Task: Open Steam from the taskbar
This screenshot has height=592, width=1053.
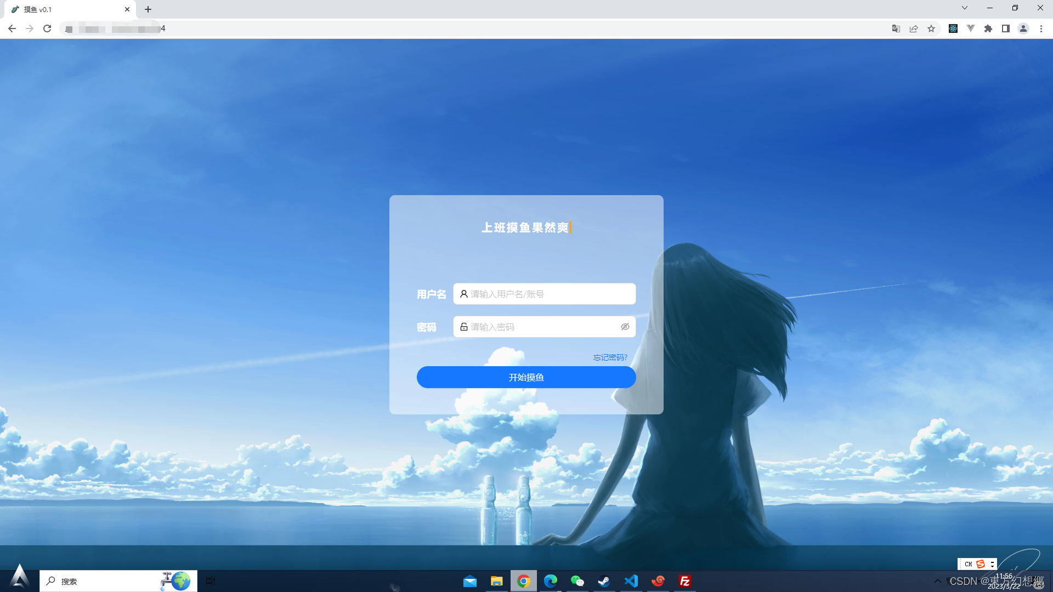Action: click(x=604, y=581)
